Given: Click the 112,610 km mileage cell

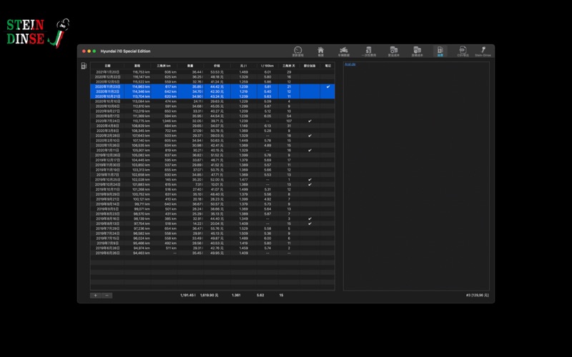Looking at the screenshot, I should pos(141,106).
